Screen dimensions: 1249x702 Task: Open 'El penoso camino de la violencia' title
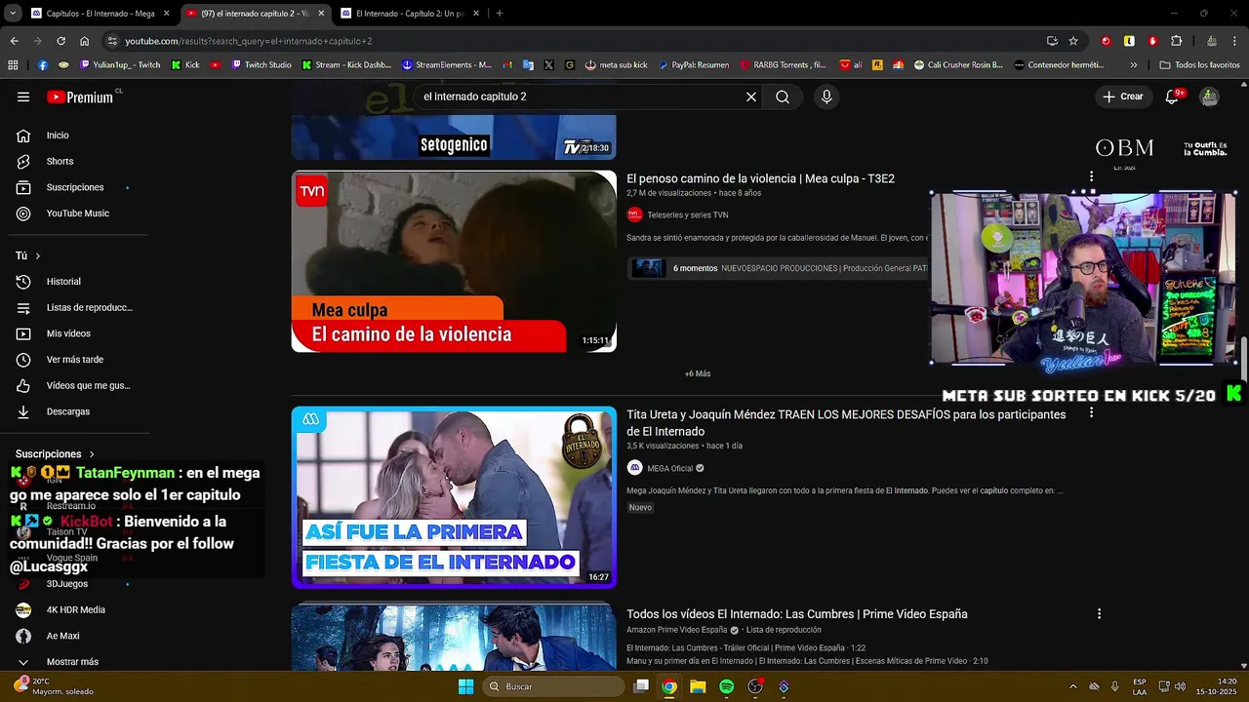pos(760,178)
